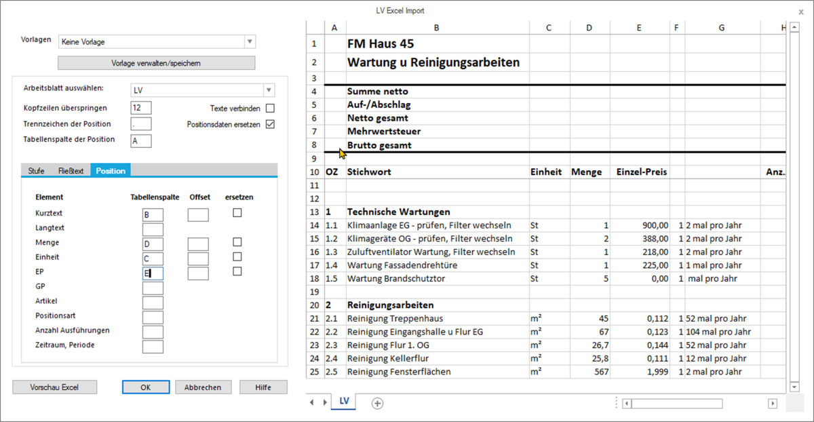
Task: Click the Positionsart Tabellenspalte field
Action: [x=153, y=318]
